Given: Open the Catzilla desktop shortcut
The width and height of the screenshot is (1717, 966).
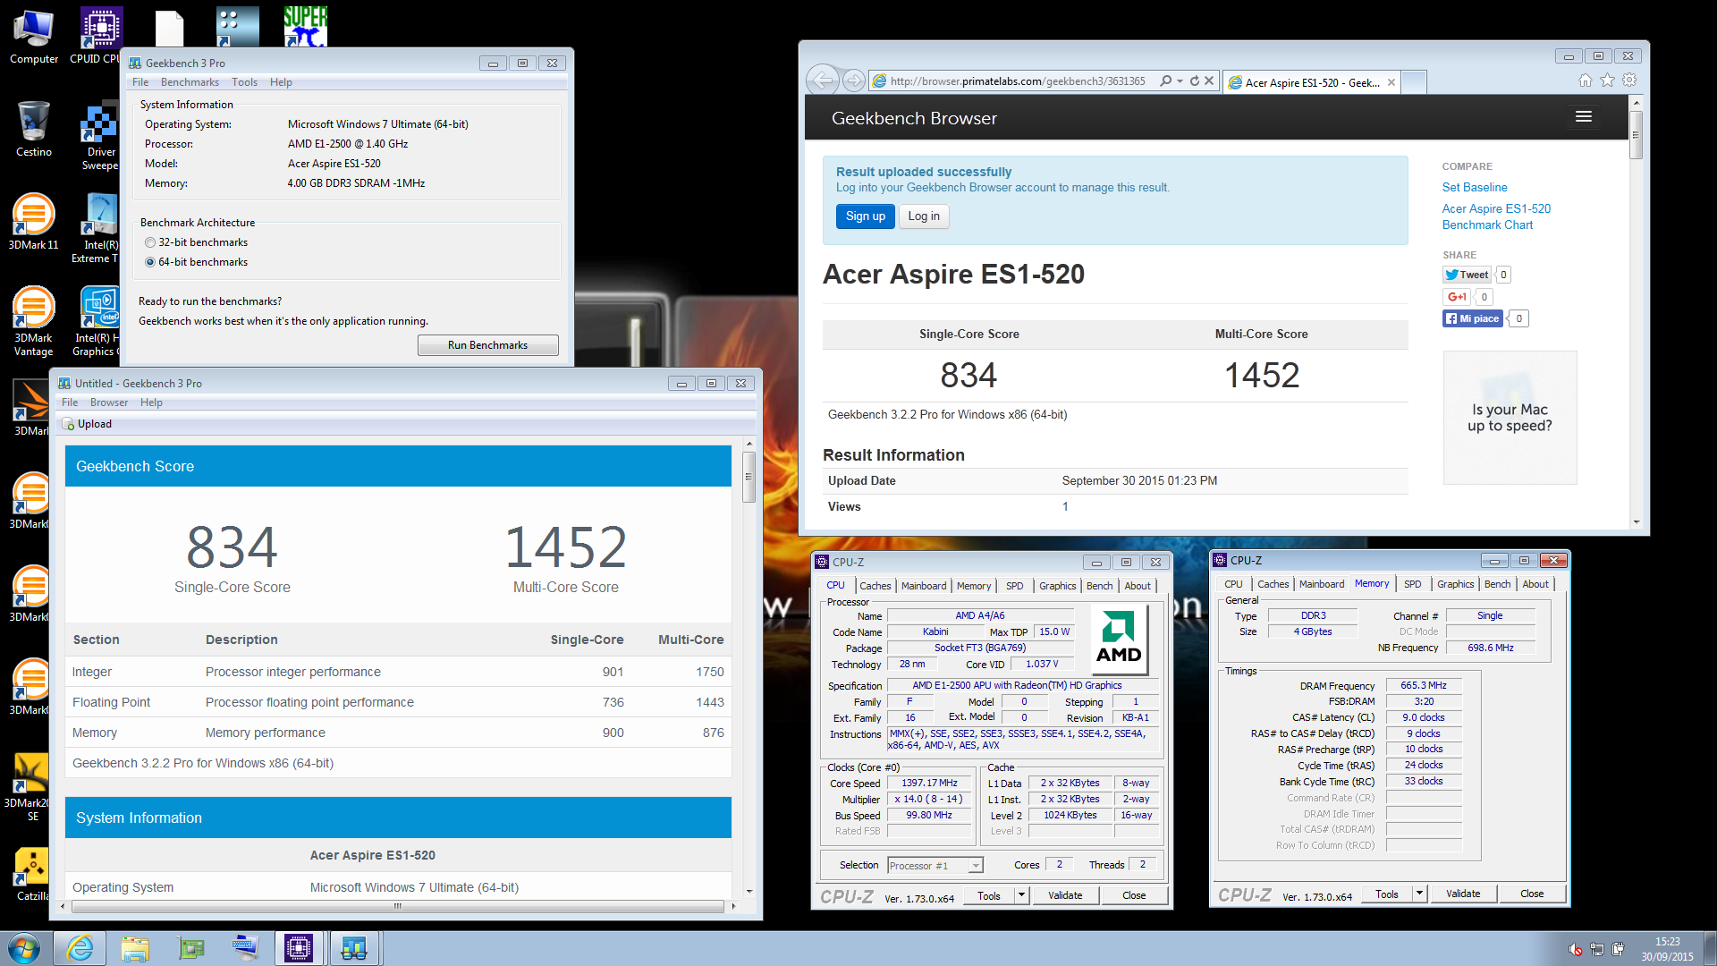Looking at the screenshot, I should 32,873.
